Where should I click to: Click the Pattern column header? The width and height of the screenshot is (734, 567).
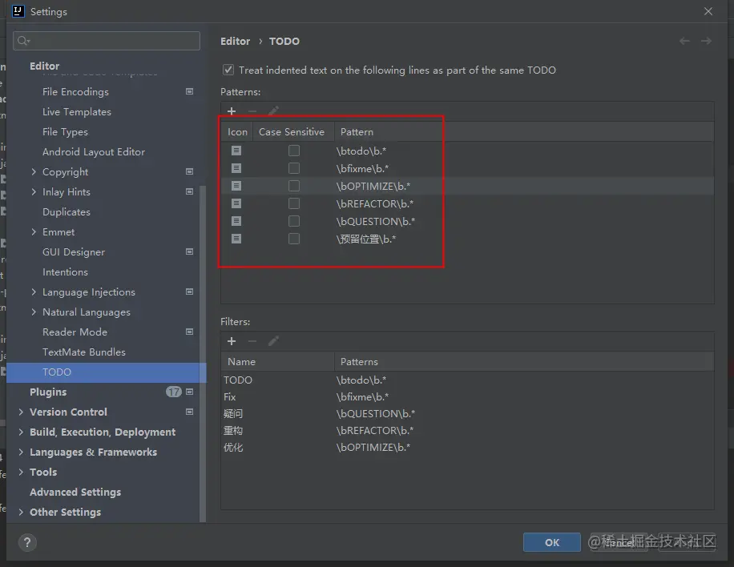pyautogui.click(x=357, y=132)
